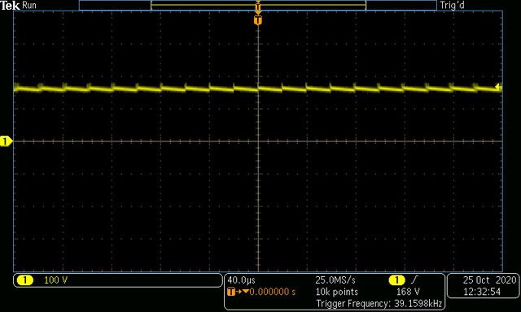This screenshot has height=312, width=521.
Task: Click the 10k points record length
Action: [336, 292]
